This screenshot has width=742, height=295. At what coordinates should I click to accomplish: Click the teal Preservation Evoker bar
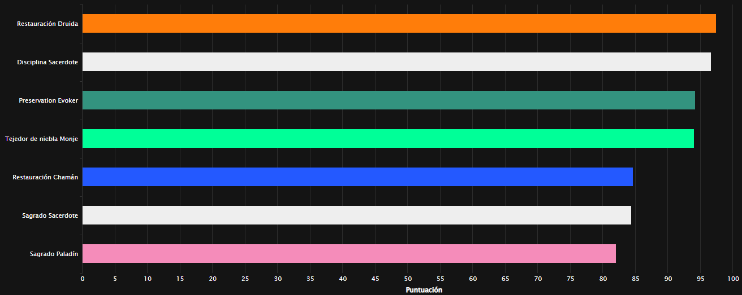(x=388, y=100)
